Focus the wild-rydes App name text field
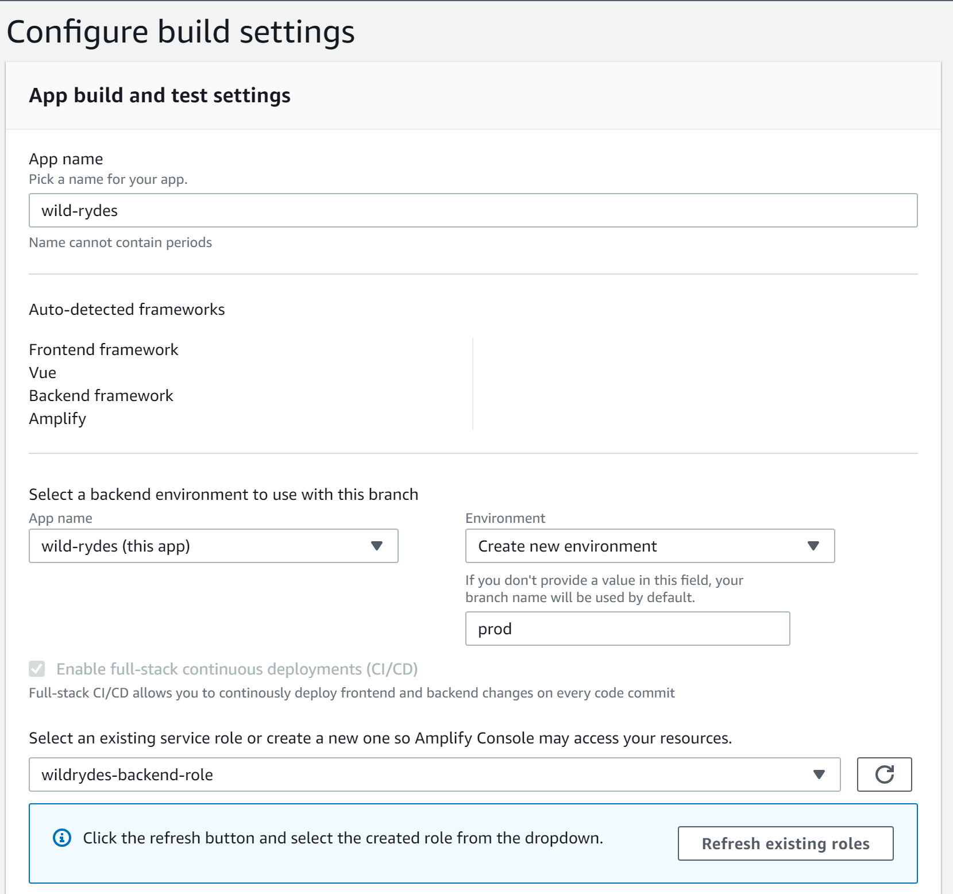Viewport: 953px width, 894px height. click(473, 210)
